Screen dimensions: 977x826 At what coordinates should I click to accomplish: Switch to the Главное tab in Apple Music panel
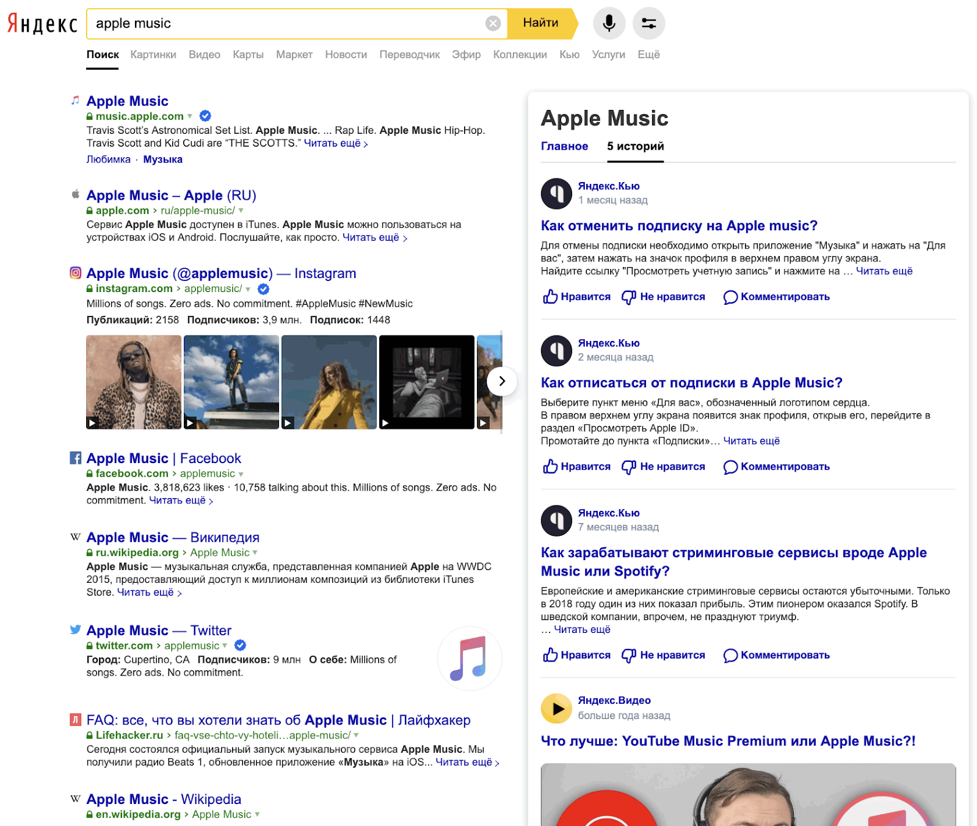[564, 146]
